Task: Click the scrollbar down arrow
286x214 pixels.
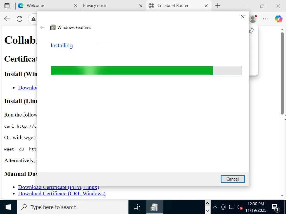Action: coord(282,196)
